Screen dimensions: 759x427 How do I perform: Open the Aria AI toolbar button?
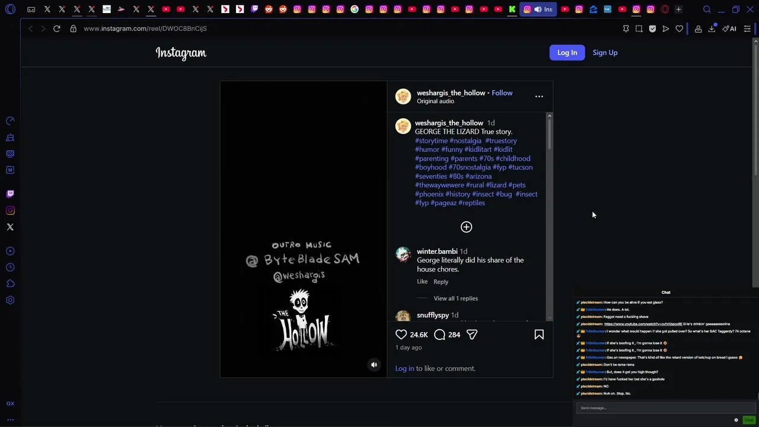(x=729, y=28)
